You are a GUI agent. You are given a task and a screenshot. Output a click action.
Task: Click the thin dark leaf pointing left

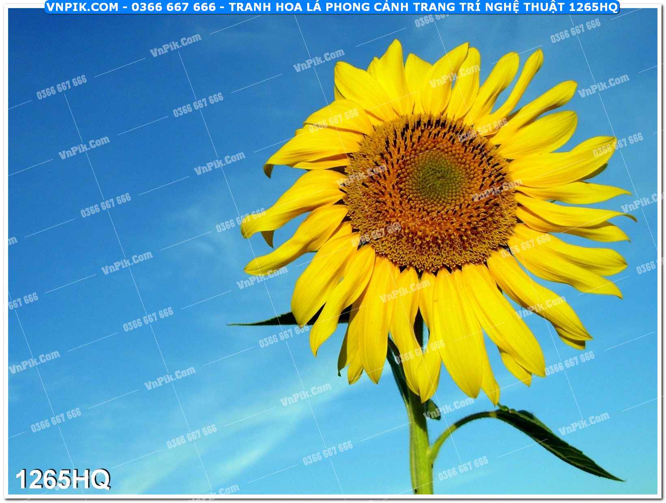point(268,321)
